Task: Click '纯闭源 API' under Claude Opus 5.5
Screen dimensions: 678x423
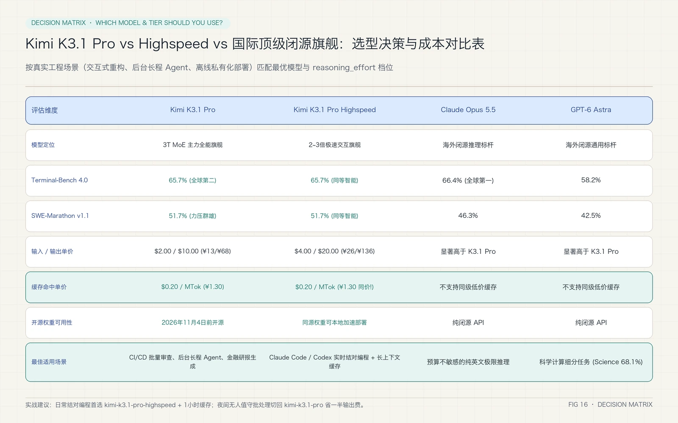Action: click(468, 323)
